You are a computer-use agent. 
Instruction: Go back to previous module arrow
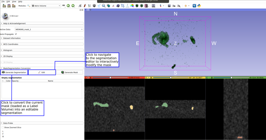(68, 6)
